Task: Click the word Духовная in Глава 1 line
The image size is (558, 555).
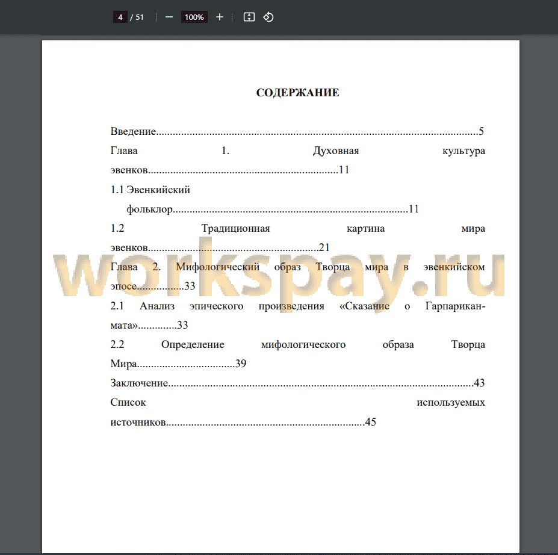Action: (x=336, y=151)
